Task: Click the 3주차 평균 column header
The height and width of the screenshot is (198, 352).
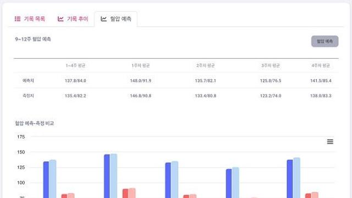Action: (x=271, y=65)
